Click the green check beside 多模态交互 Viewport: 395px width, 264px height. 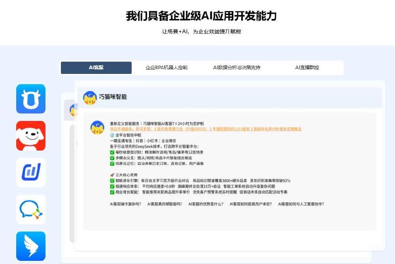point(112,158)
